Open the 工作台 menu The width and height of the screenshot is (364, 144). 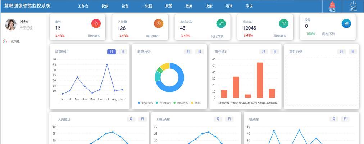tap(83, 6)
